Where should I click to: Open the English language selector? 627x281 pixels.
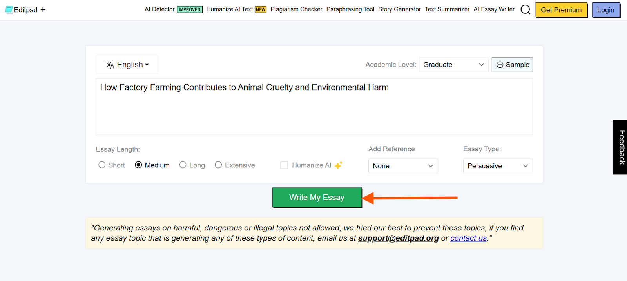click(x=127, y=65)
